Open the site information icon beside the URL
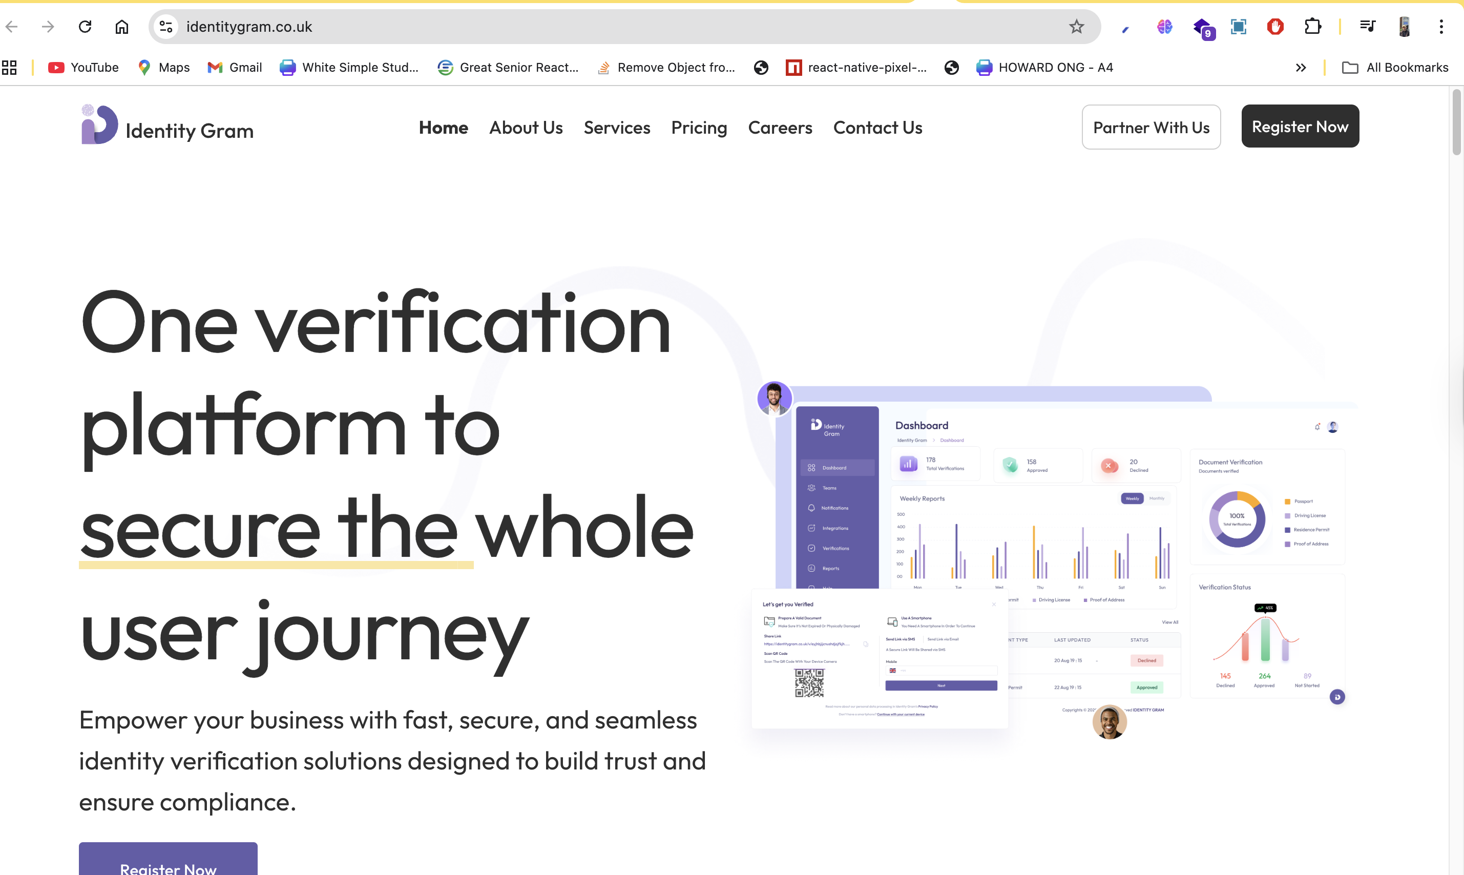This screenshot has width=1464, height=875. [166, 27]
